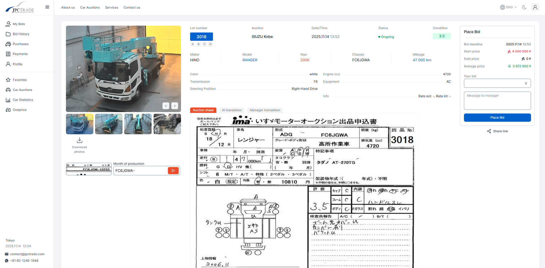Switch to AI translation tab
Viewport: 545px width, 268px height.
[232, 110]
